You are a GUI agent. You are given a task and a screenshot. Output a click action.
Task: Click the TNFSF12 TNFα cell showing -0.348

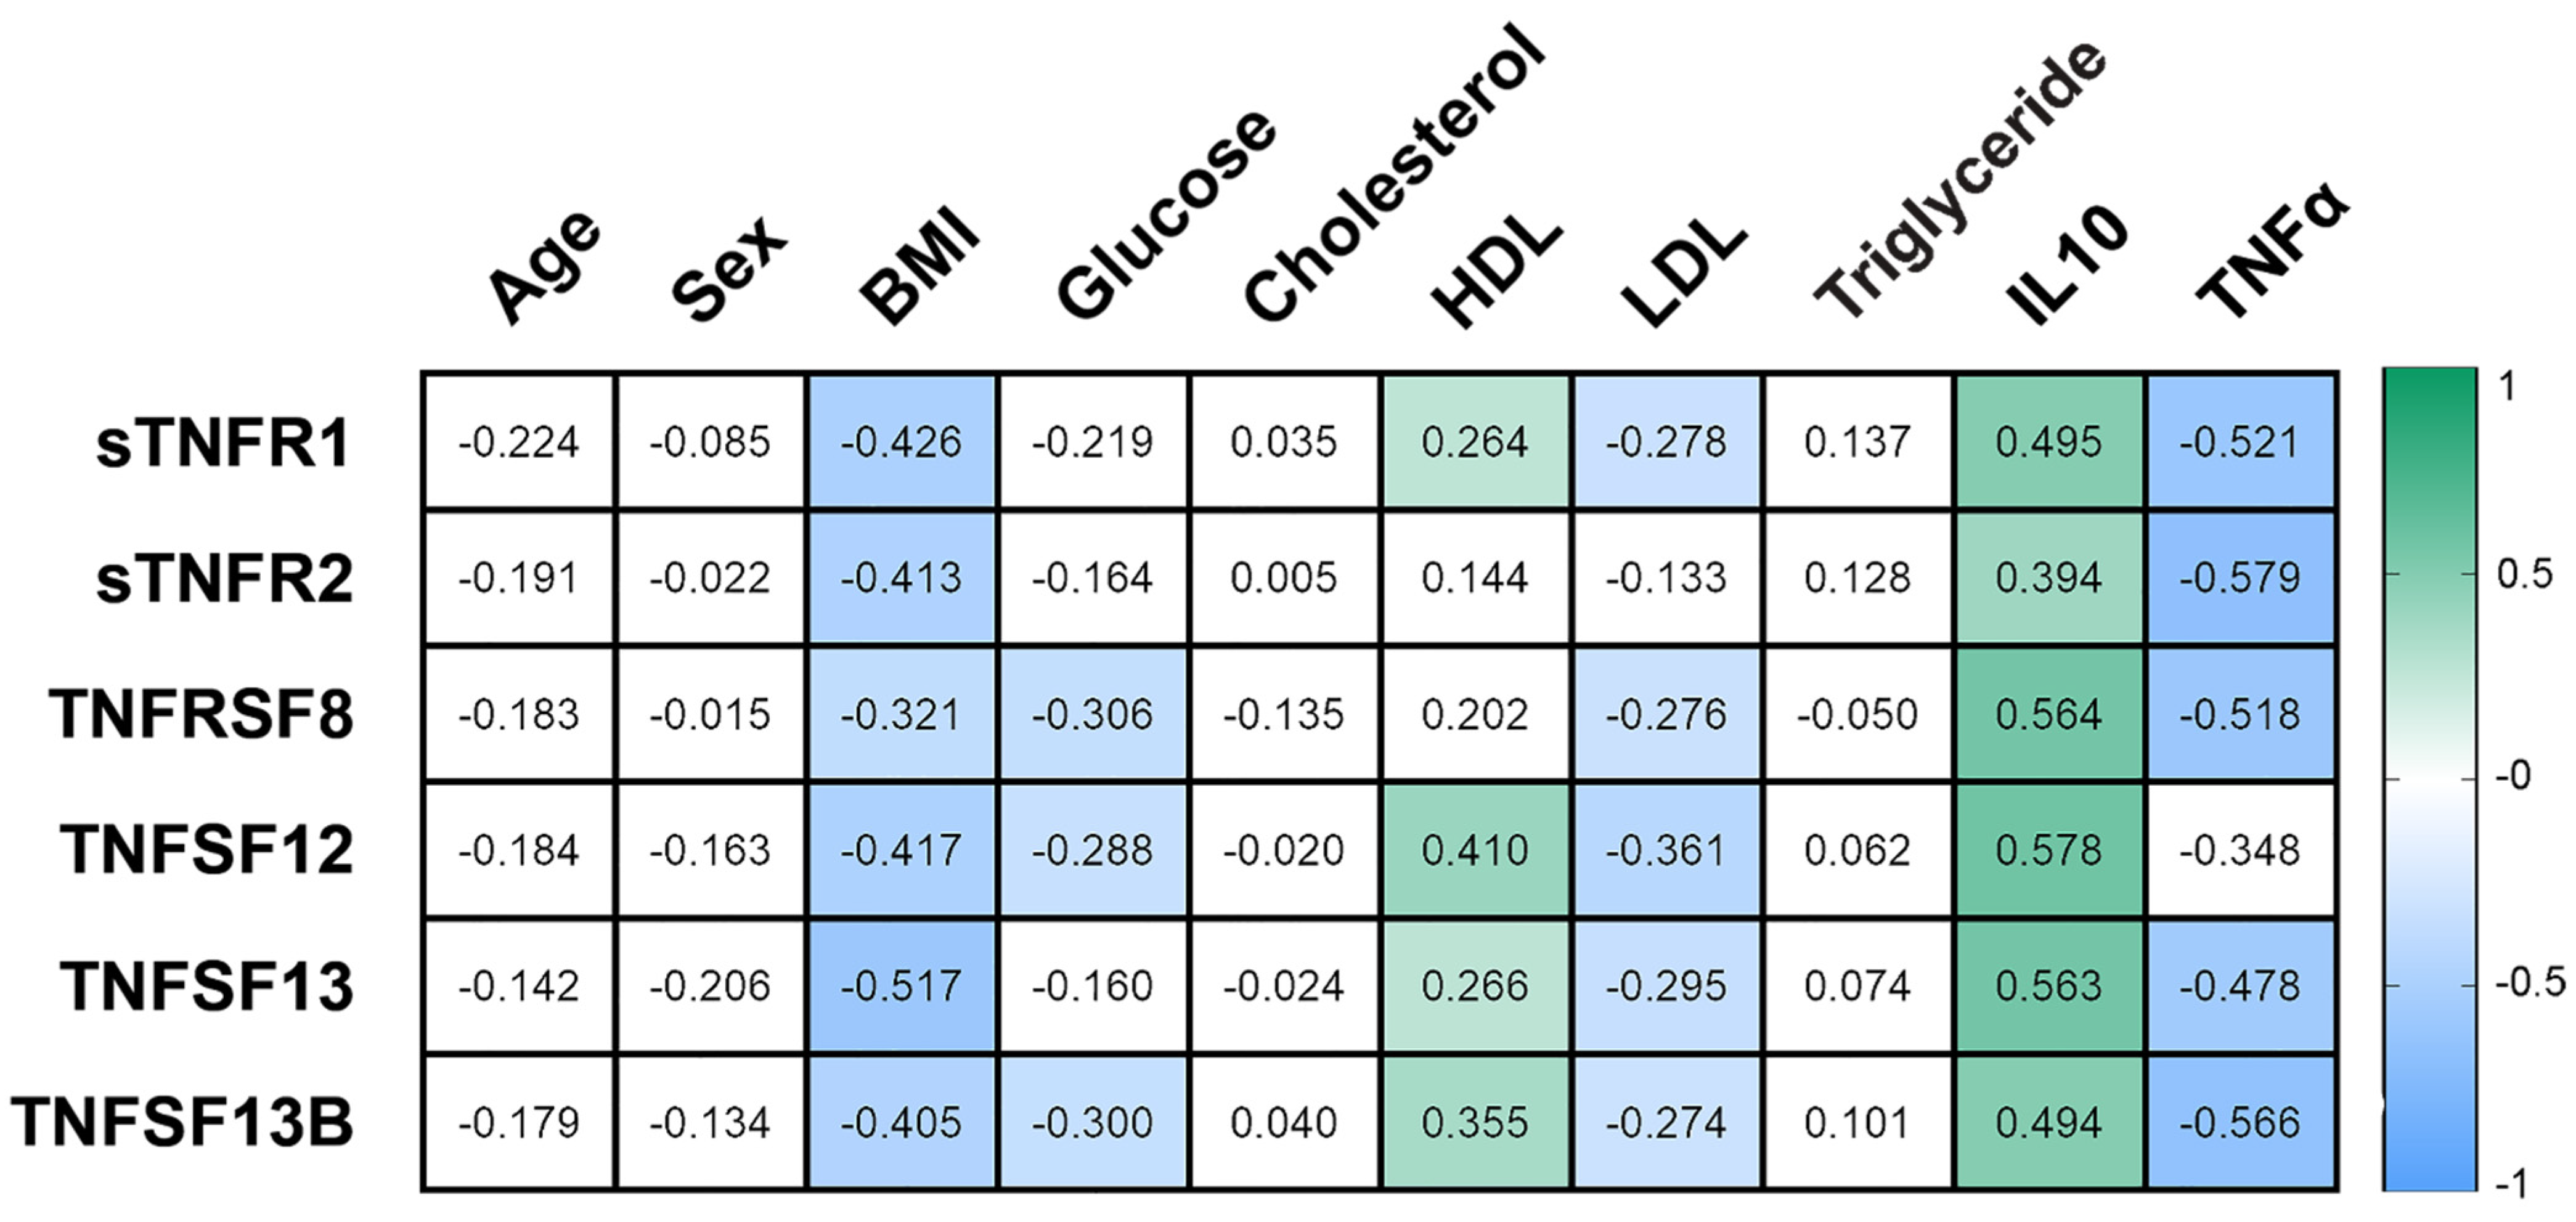(2240, 850)
